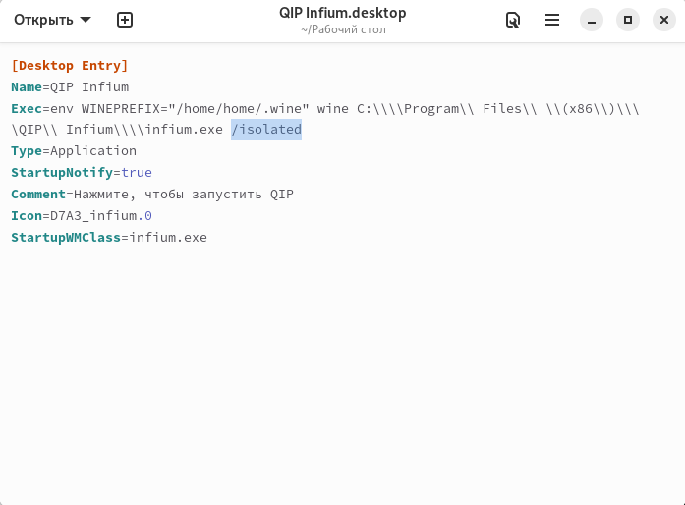Click the WINEPREFIX text in Exec line
The image size is (685, 505).
(121, 108)
